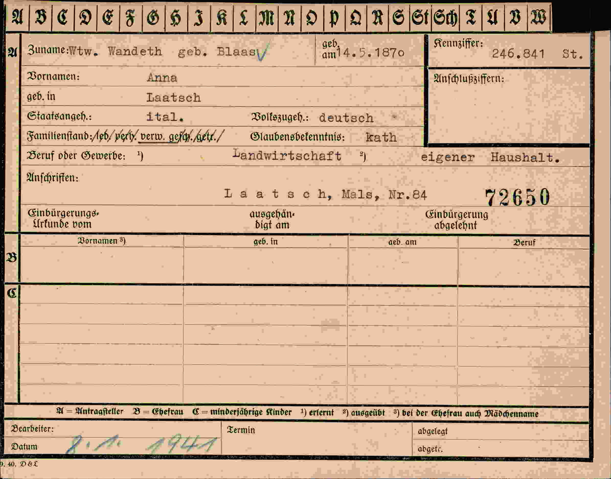
Task: Click 'Einbürgerung abgelehnt' label
Action: pyautogui.click(x=457, y=220)
